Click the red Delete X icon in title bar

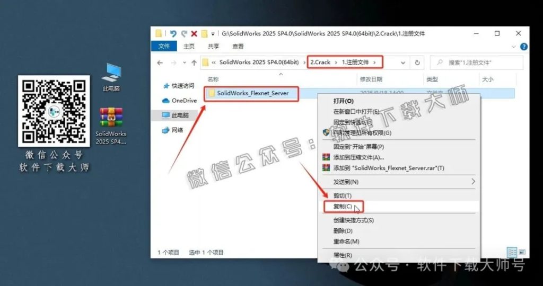[x=194, y=33]
